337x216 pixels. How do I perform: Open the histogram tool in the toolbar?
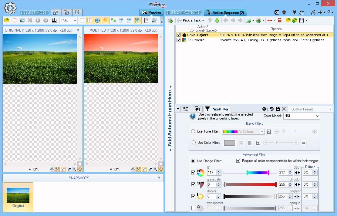point(55,21)
